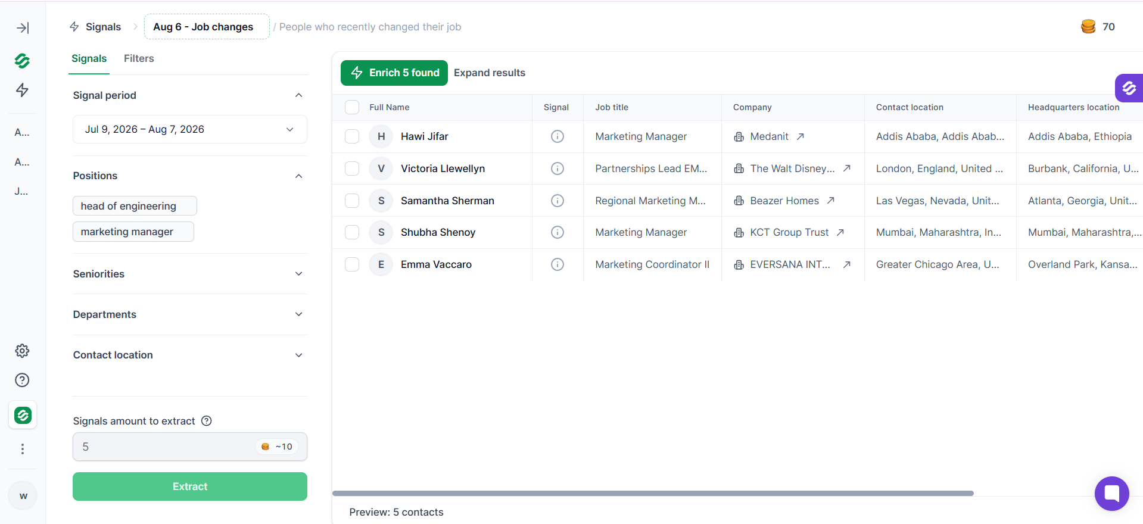Select the Emma Vaccaro row checkbox

352,264
